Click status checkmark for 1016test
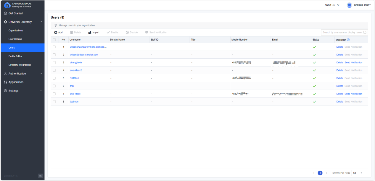The height and width of the screenshot is (181, 375). [314, 78]
